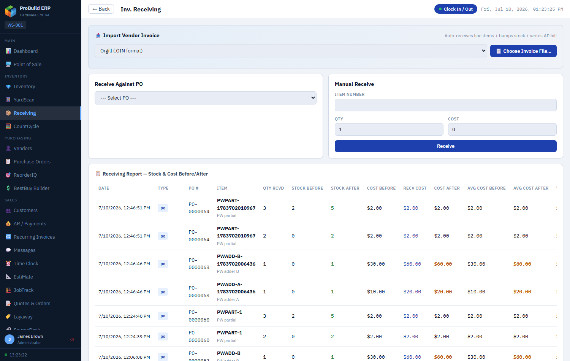570x361 pixels.
Task: Click the 13:23:22 status clock in sidebar
Action: [x=18, y=355]
